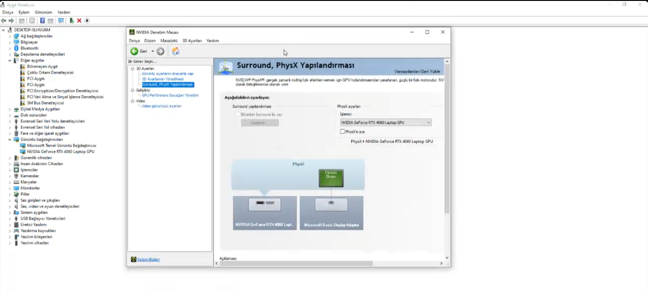This screenshot has height=292, width=648.
Task: Click the green Dizüstü Ekranı display box
Action: pyautogui.click(x=331, y=178)
